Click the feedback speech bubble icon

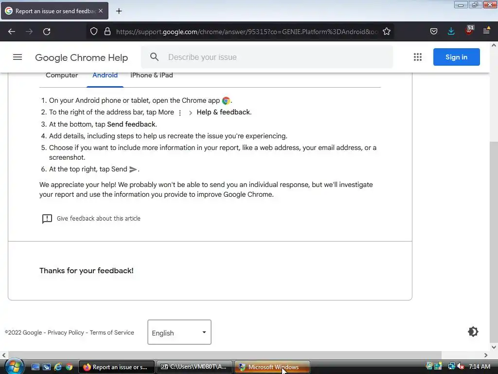click(x=47, y=219)
